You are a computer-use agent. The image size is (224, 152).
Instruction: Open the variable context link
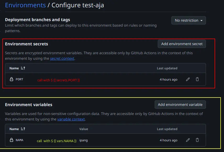tap(71, 119)
